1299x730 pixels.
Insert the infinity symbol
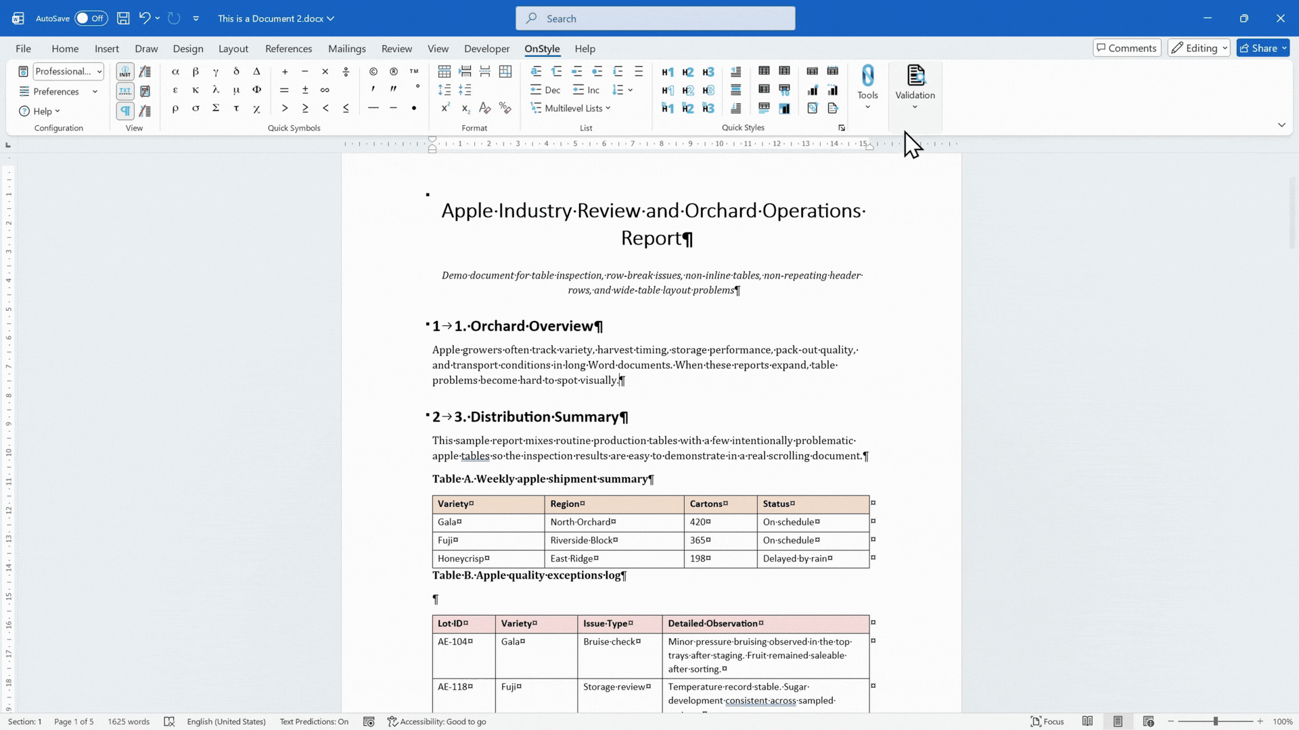(x=325, y=90)
